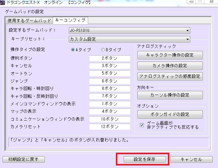Toggle ゲーム画面が非アクティブでも反応する checkbox
The height and width of the screenshot is (168, 218).
point(142,125)
